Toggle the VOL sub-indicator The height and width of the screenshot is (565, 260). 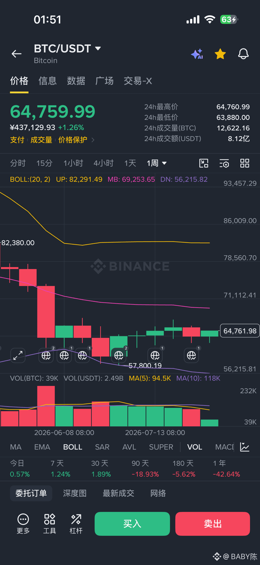195,447
